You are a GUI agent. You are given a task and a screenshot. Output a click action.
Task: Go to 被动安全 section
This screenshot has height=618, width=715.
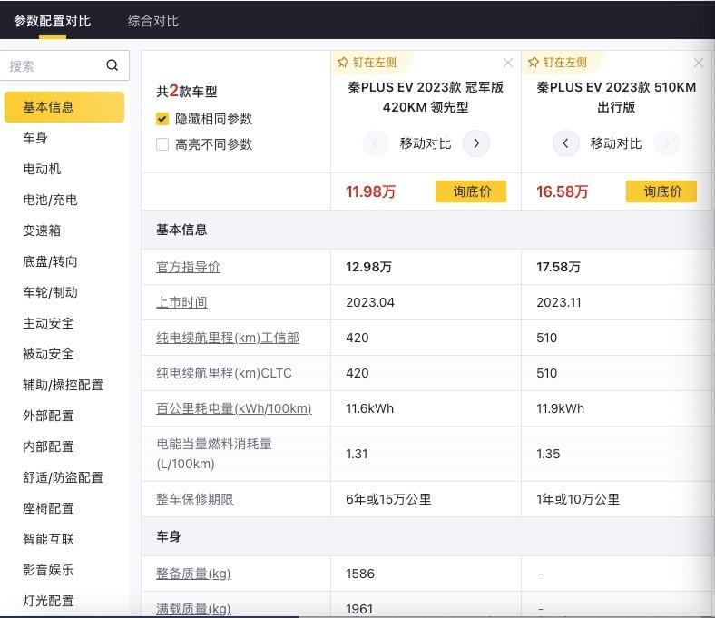click(x=48, y=354)
